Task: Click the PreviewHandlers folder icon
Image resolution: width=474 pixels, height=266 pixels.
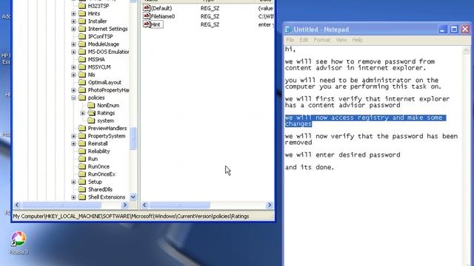Action: [x=82, y=128]
